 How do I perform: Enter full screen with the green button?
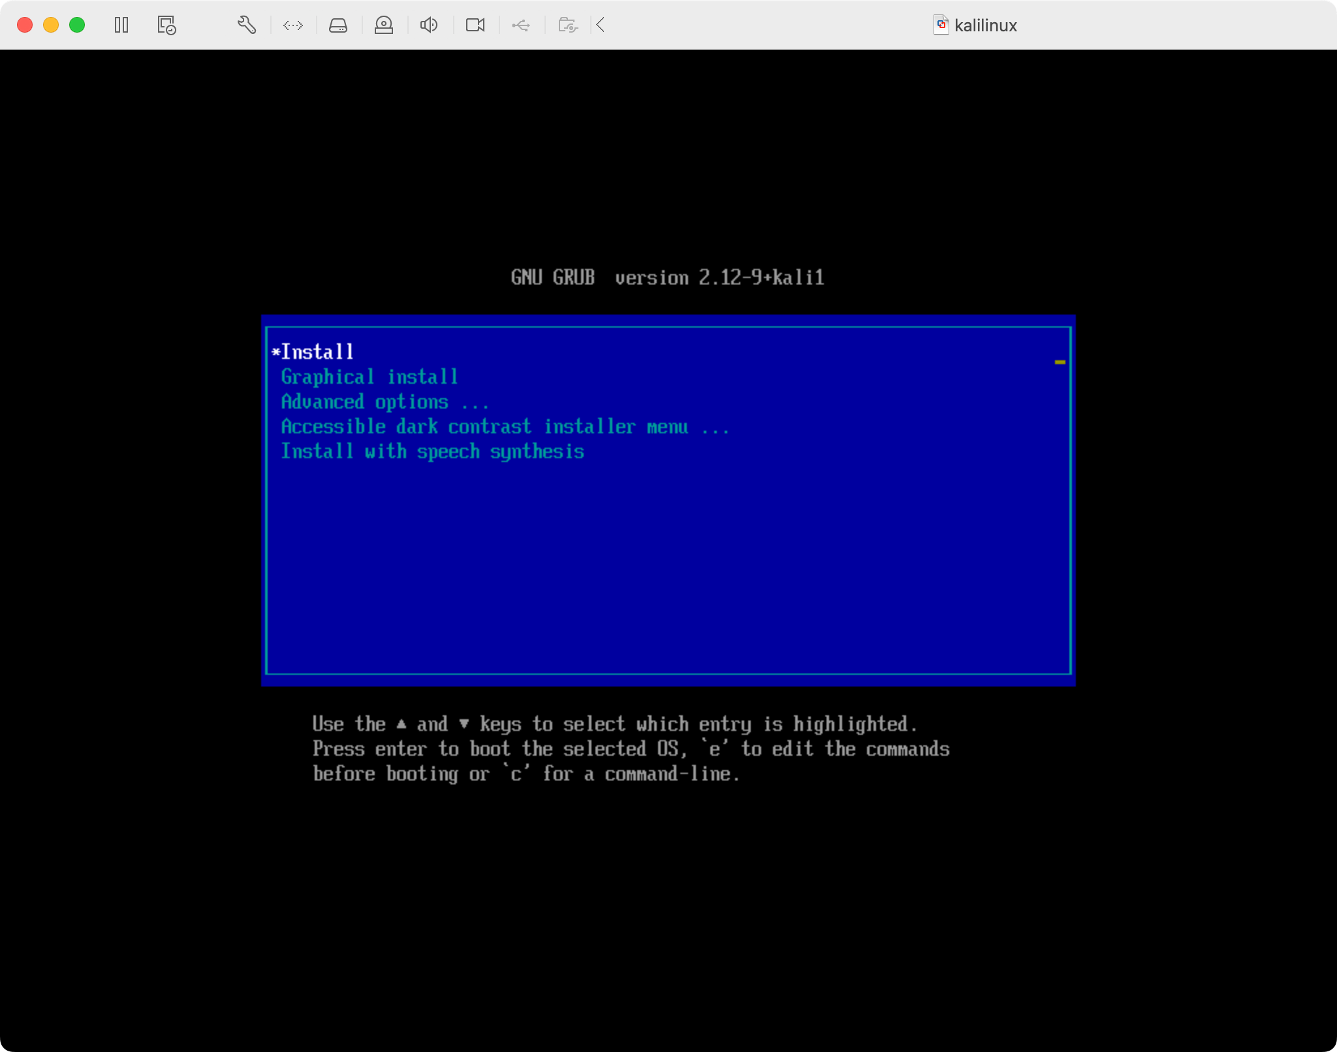pyautogui.click(x=76, y=25)
